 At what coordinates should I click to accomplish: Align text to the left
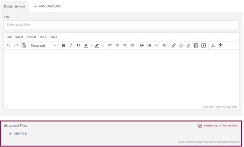[110, 46]
